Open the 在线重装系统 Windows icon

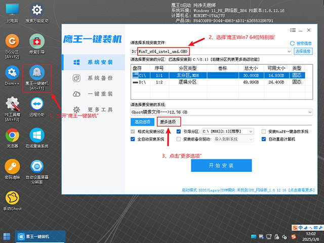[x=37, y=138]
